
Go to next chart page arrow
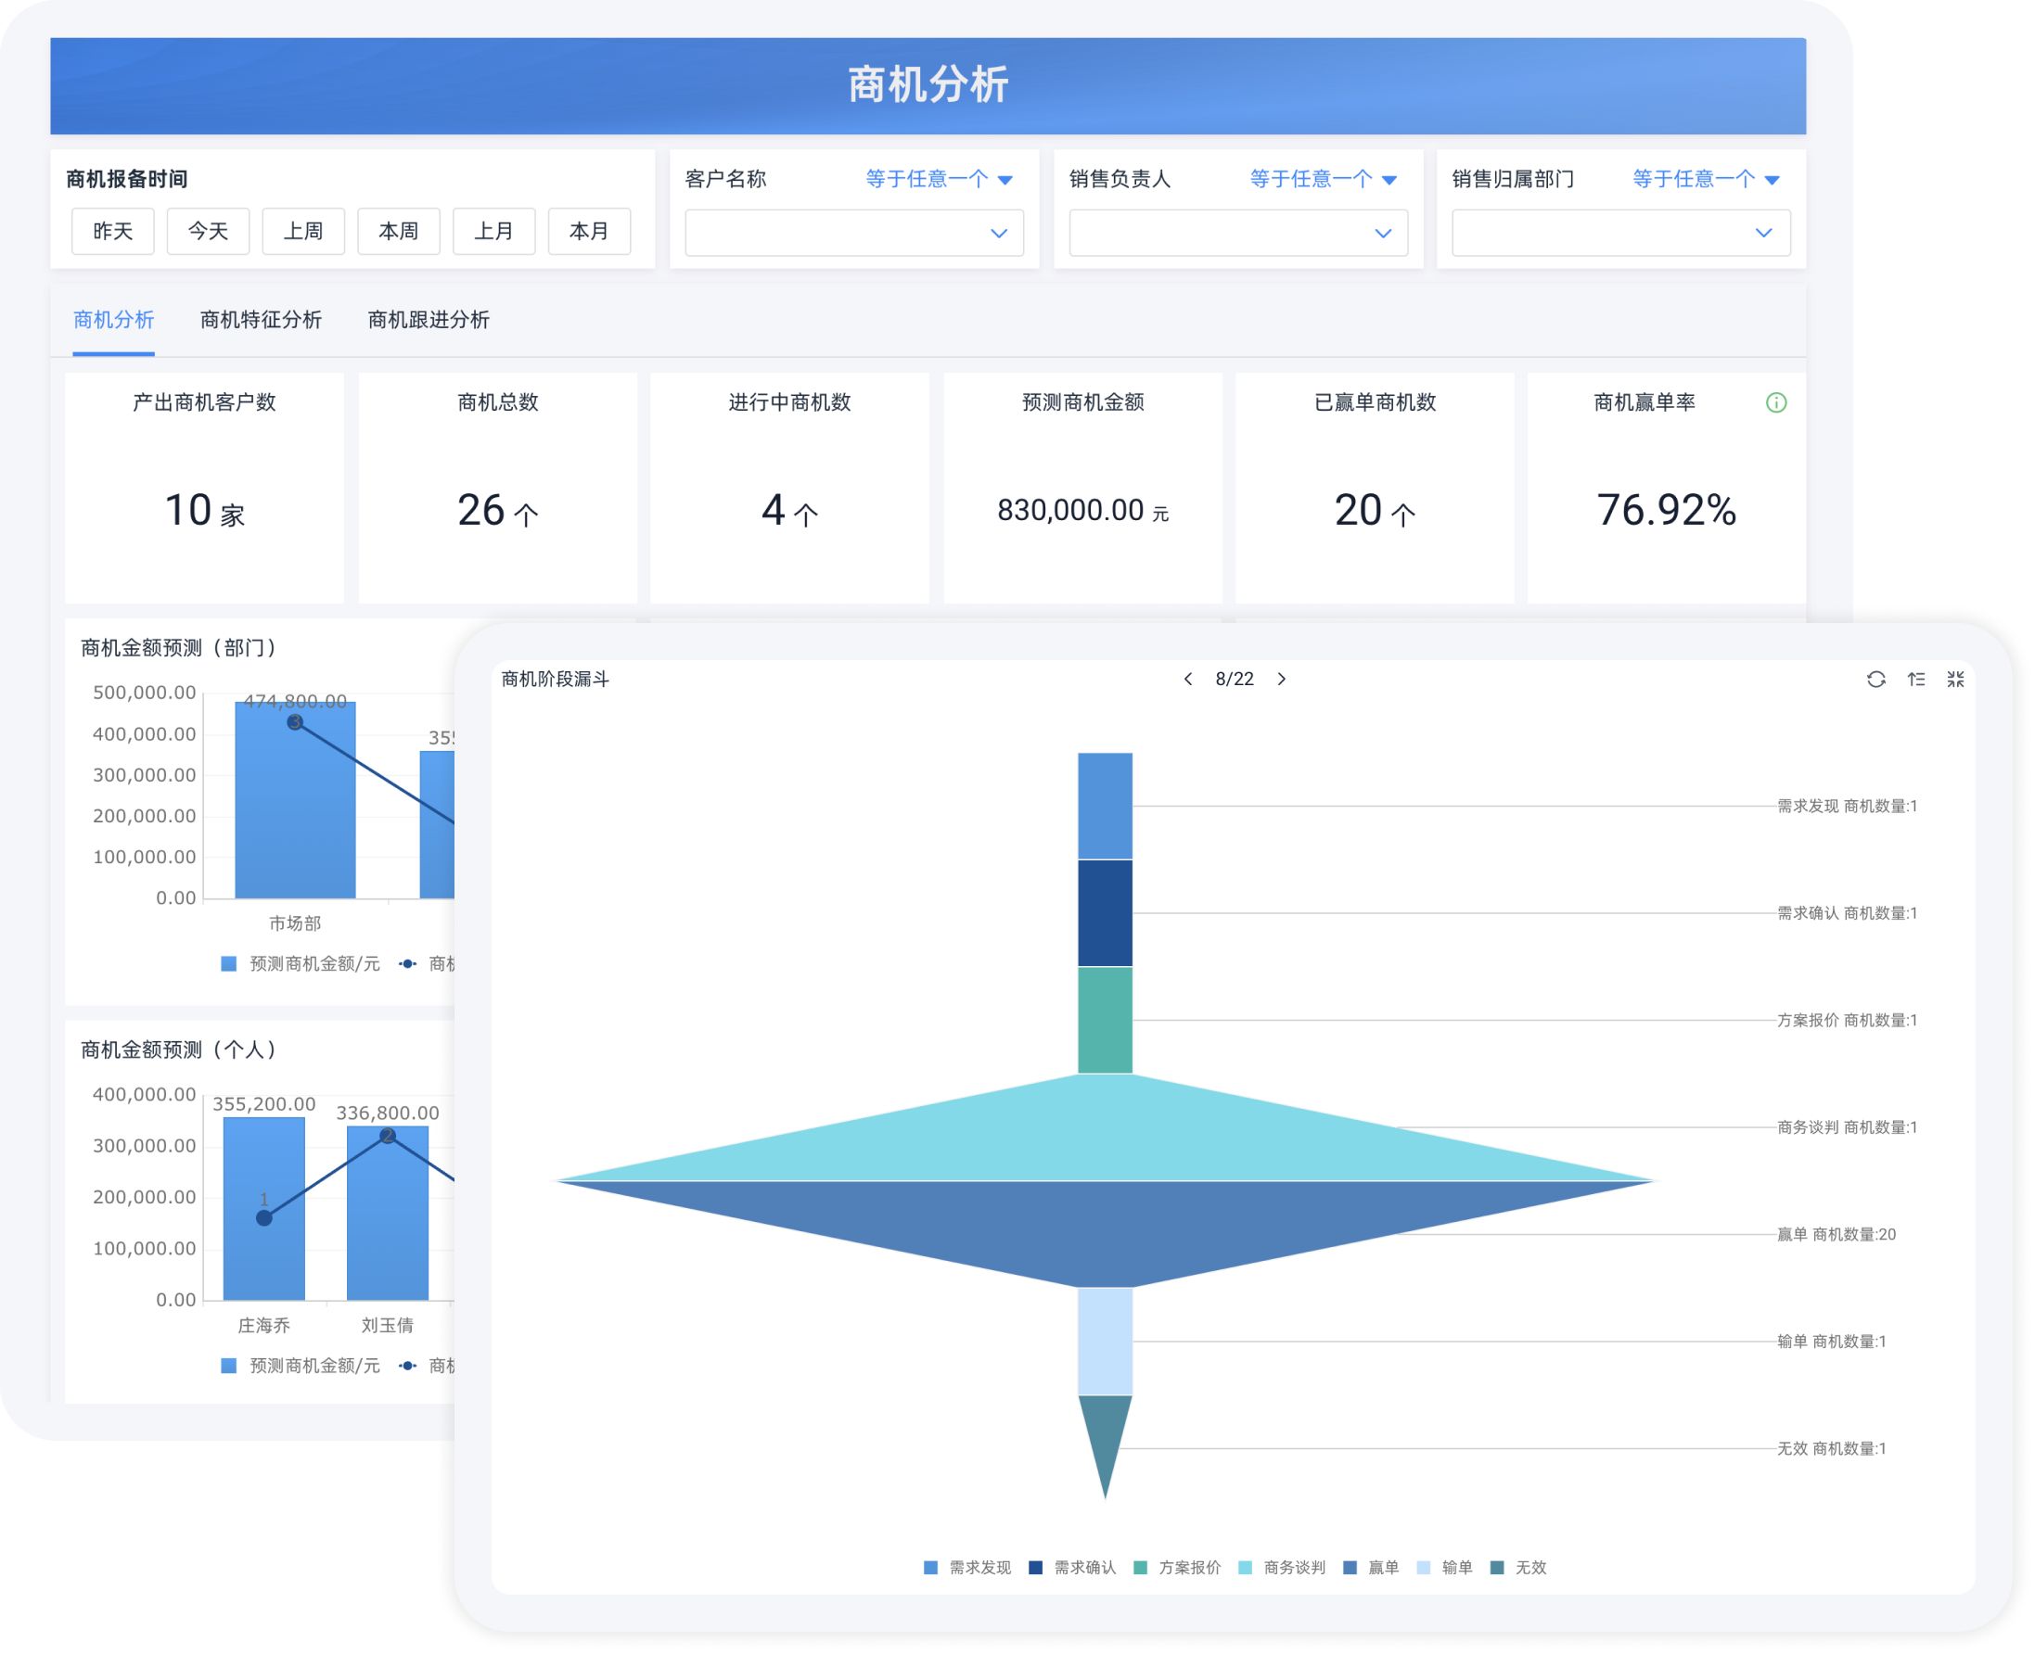tap(1281, 680)
